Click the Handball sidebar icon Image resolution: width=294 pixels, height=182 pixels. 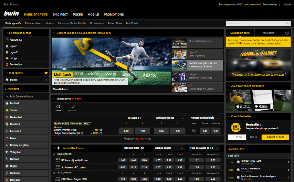click(7, 124)
